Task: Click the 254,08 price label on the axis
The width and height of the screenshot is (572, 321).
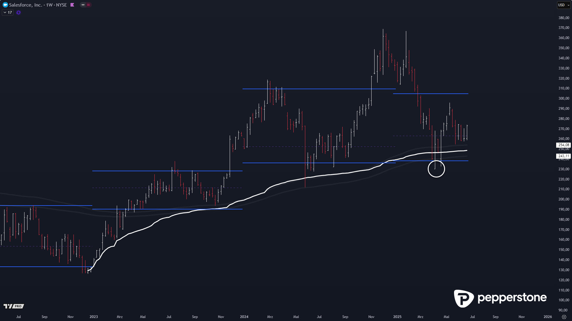Action: click(563, 145)
